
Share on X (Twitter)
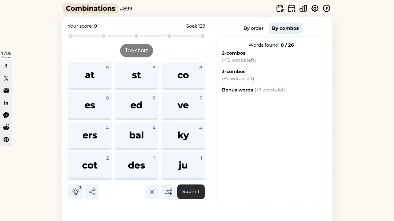(6, 78)
